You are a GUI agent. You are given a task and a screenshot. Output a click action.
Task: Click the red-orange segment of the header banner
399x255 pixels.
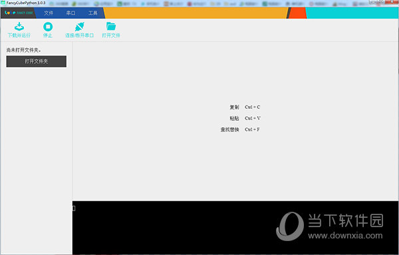(298, 13)
